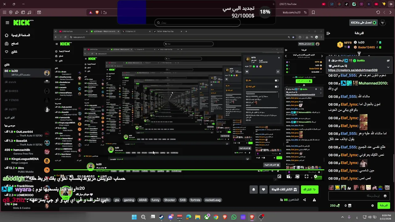395x222 pixels.
Task: Open the creators.sa/abdulrhman509 link
Action: (353, 70)
